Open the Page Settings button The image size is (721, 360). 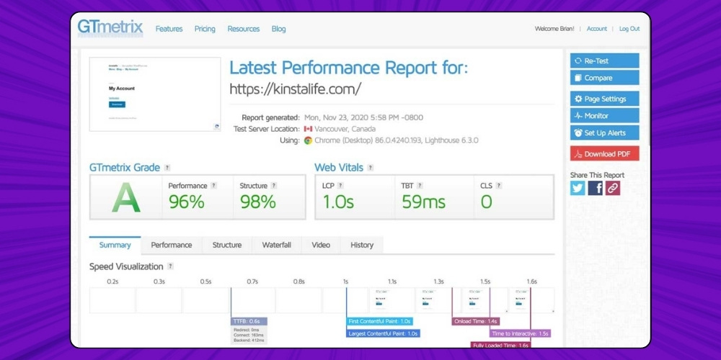point(604,99)
